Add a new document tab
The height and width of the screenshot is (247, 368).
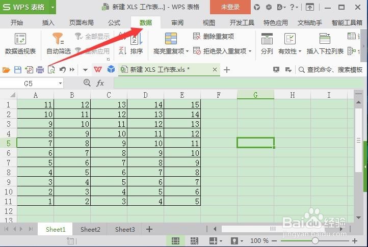click(x=227, y=70)
